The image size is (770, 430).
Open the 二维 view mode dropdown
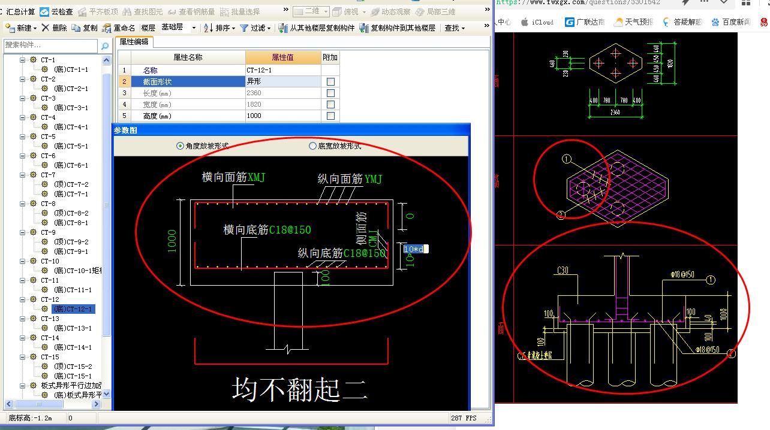(x=311, y=11)
